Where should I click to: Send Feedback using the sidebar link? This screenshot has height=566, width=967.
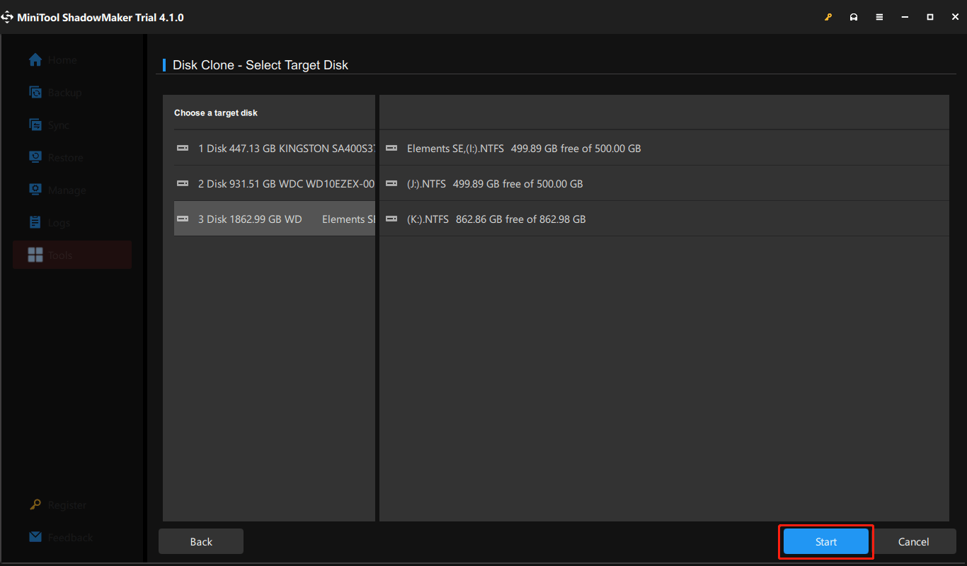(61, 537)
